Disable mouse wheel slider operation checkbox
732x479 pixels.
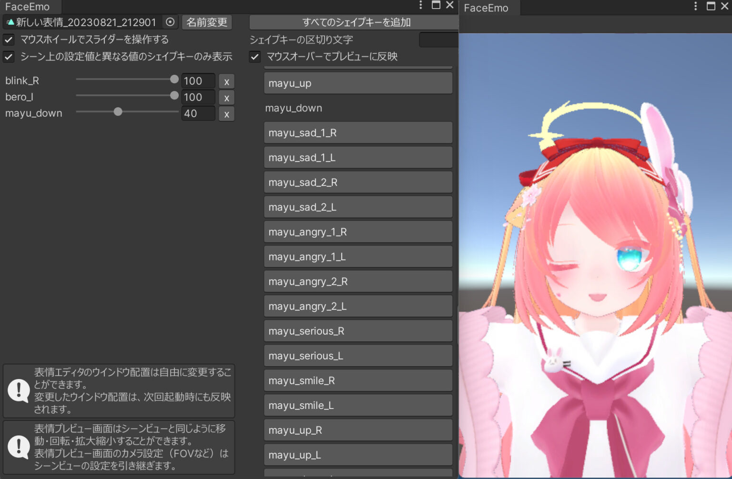pyautogui.click(x=9, y=40)
